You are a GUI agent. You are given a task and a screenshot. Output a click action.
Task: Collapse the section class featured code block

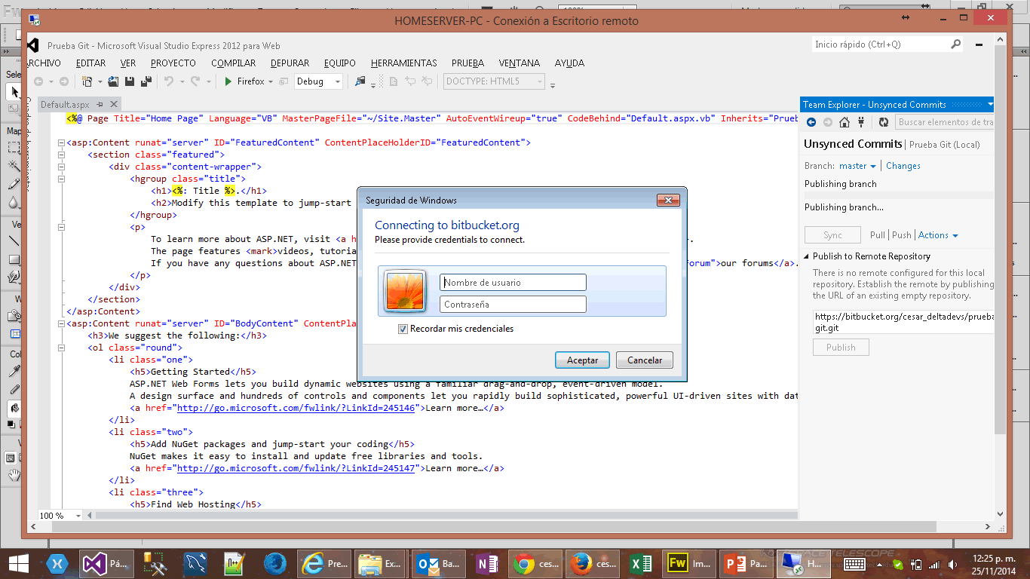60,155
